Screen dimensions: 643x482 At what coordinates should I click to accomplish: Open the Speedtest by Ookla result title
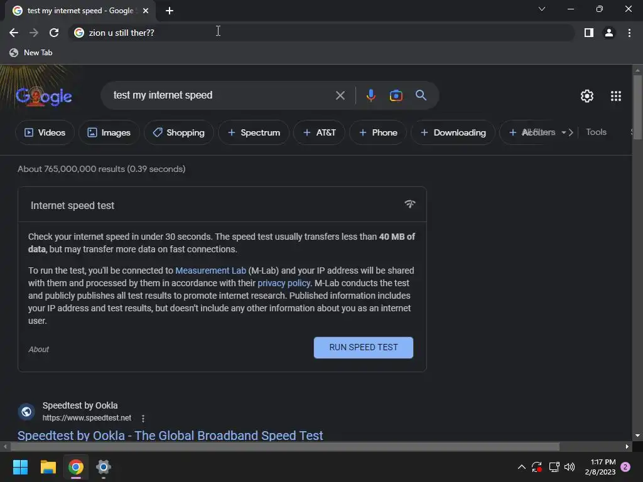[x=170, y=436]
